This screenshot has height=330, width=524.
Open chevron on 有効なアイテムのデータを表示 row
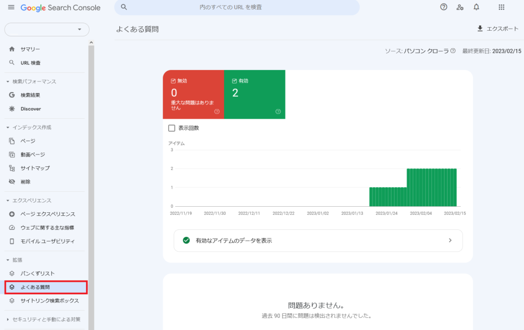pyautogui.click(x=450, y=240)
